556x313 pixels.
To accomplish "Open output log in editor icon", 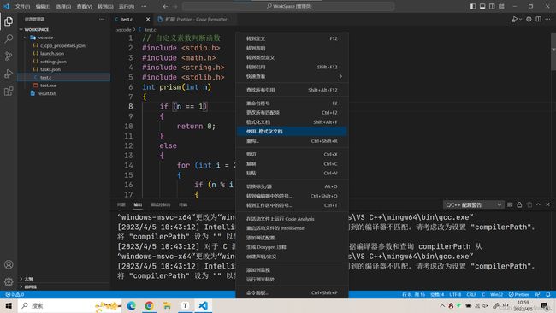I will coord(529,204).
